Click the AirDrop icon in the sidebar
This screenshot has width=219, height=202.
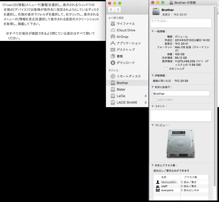tap(113, 37)
